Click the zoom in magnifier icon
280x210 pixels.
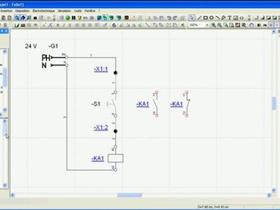coord(213,25)
